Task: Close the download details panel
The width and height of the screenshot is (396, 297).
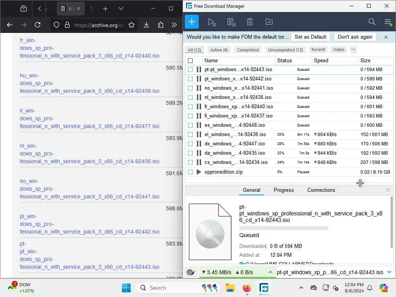Action: click(x=388, y=190)
